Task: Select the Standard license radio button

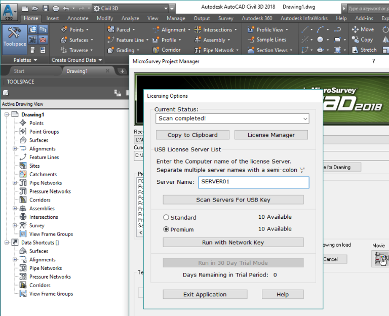Action: (x=166, y=218)
